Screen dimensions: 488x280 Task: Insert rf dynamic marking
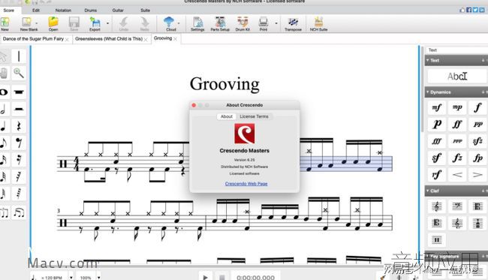[x=437, y=175]
